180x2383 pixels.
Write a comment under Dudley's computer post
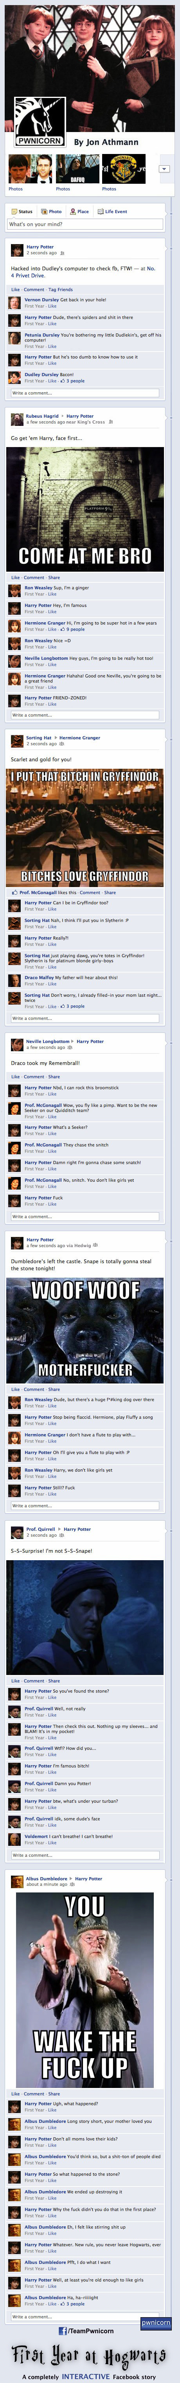[86, 393]
